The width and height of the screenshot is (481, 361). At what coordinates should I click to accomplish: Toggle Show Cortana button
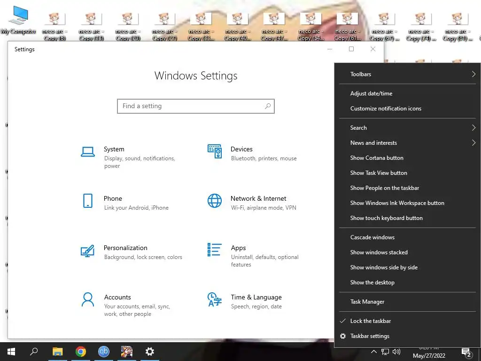(407, 158)
